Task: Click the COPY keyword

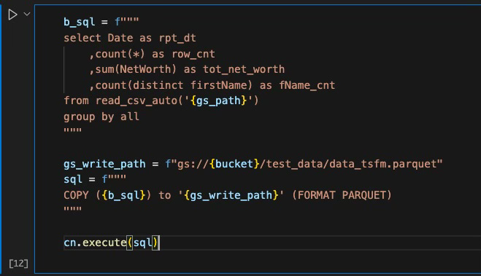Action: tap(76, 195)
